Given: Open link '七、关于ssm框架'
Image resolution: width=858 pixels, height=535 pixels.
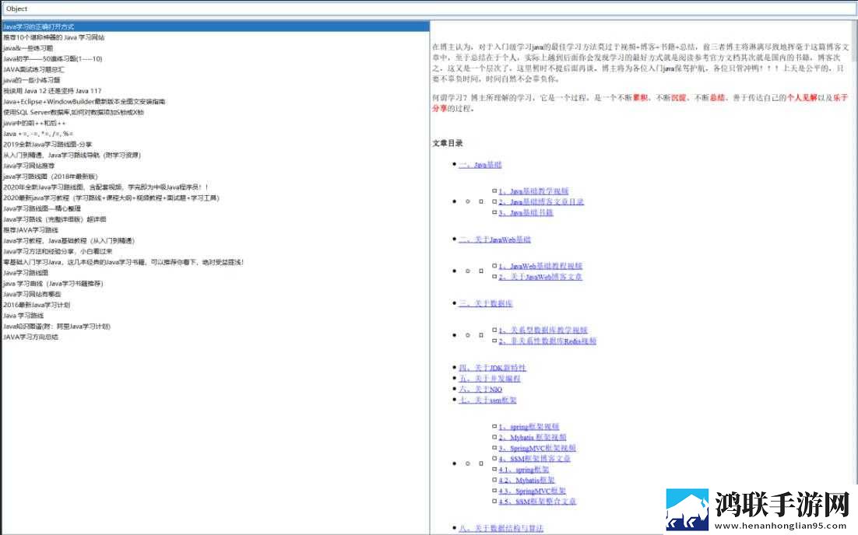Looking at the screenshot, I should [x=487, y=400].
